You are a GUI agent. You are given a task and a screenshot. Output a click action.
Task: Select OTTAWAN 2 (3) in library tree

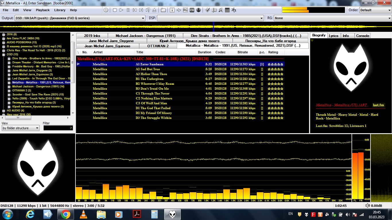pos(22,91)
